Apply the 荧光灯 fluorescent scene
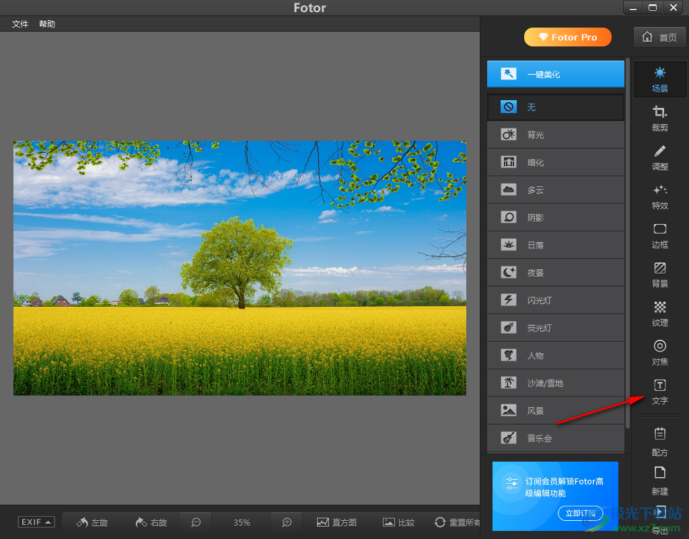This screenshot has width=689, height=539. (555, 328)
